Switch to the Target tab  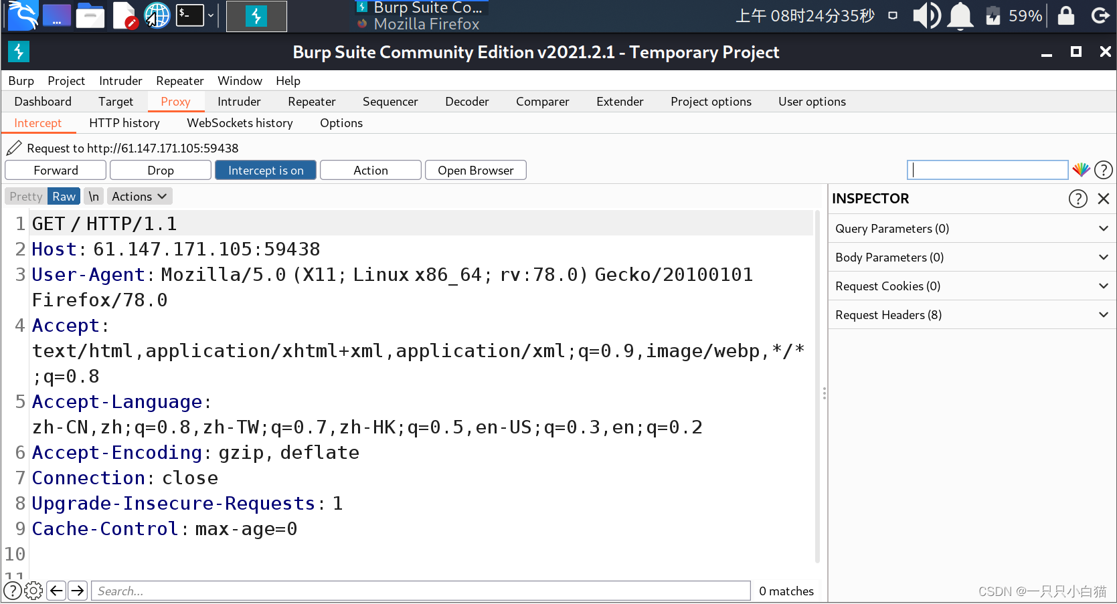pos(116,102)
